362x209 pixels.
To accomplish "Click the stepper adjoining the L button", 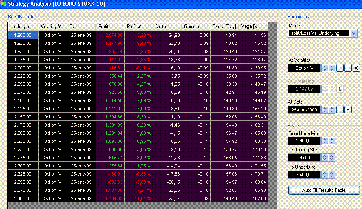I will [x=332, y=89].
